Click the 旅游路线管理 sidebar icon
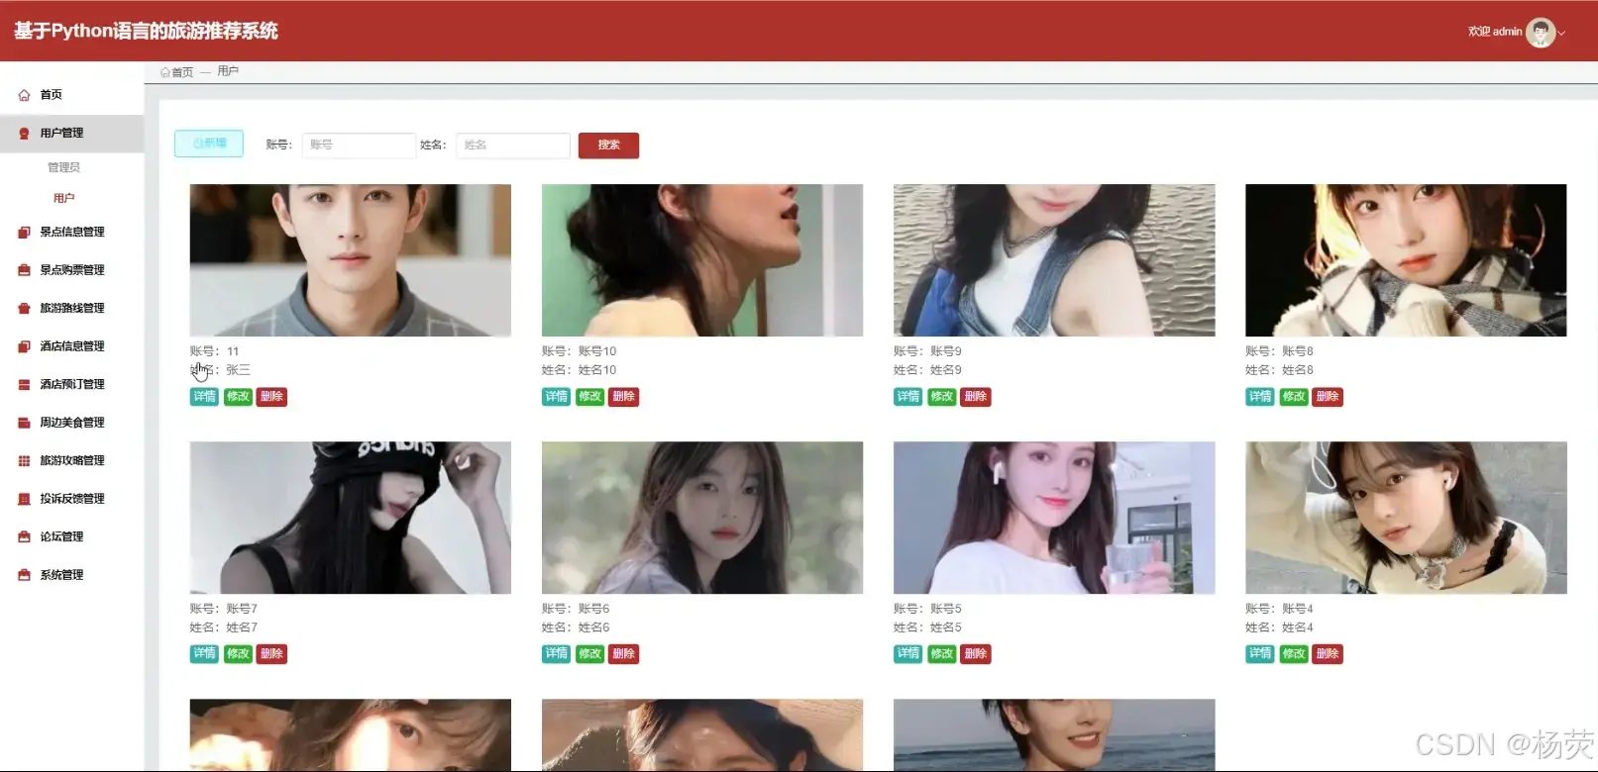The height and width of the screenshot is (772, 1598). [x=24, y=308]
